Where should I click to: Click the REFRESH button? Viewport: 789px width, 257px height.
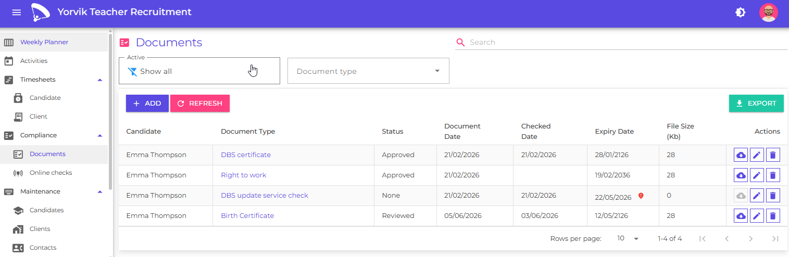click(200, 103)
